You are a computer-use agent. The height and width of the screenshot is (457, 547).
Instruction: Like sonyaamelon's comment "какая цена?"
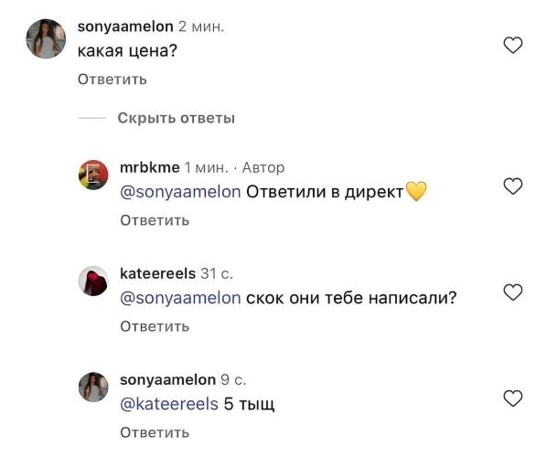[x=513, y=46]
